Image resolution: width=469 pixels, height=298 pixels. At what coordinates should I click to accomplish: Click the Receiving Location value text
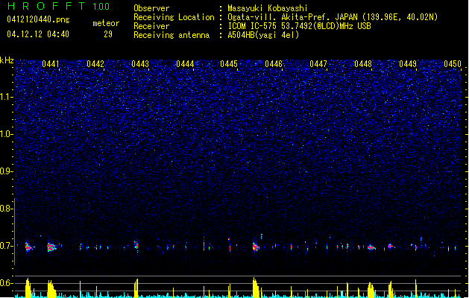(x=333, y=17)
